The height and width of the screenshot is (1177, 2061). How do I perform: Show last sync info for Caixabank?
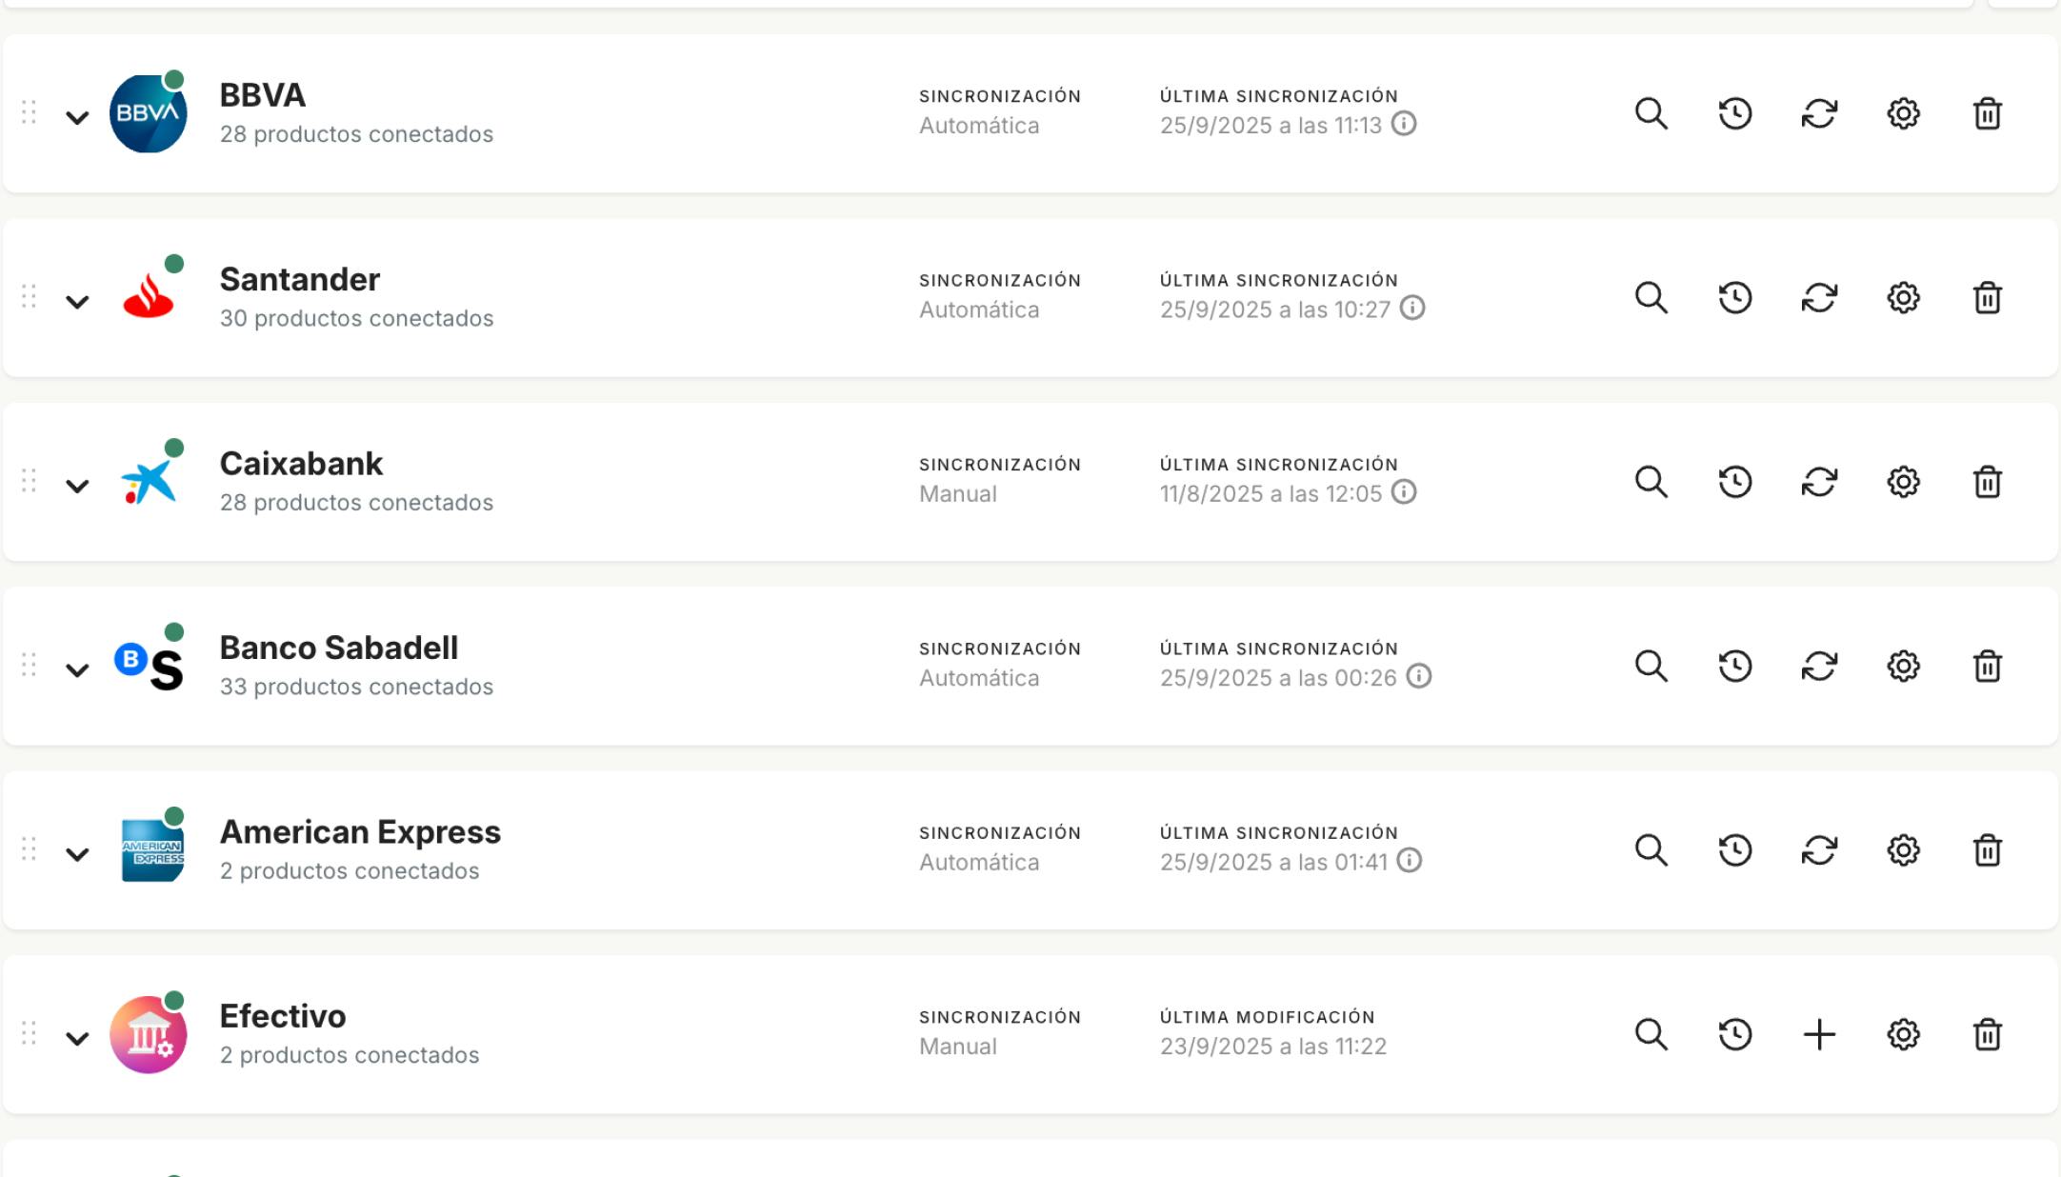[1404, 492]
